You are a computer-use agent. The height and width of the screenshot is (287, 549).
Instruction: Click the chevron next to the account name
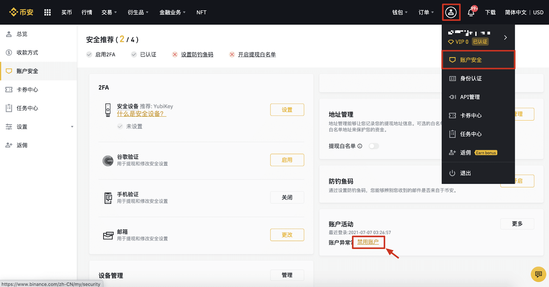(x=505, y=37)
